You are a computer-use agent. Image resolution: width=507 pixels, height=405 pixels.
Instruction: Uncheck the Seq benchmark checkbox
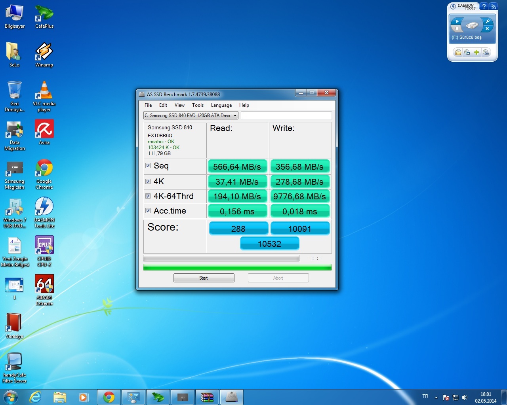[148, 166]
